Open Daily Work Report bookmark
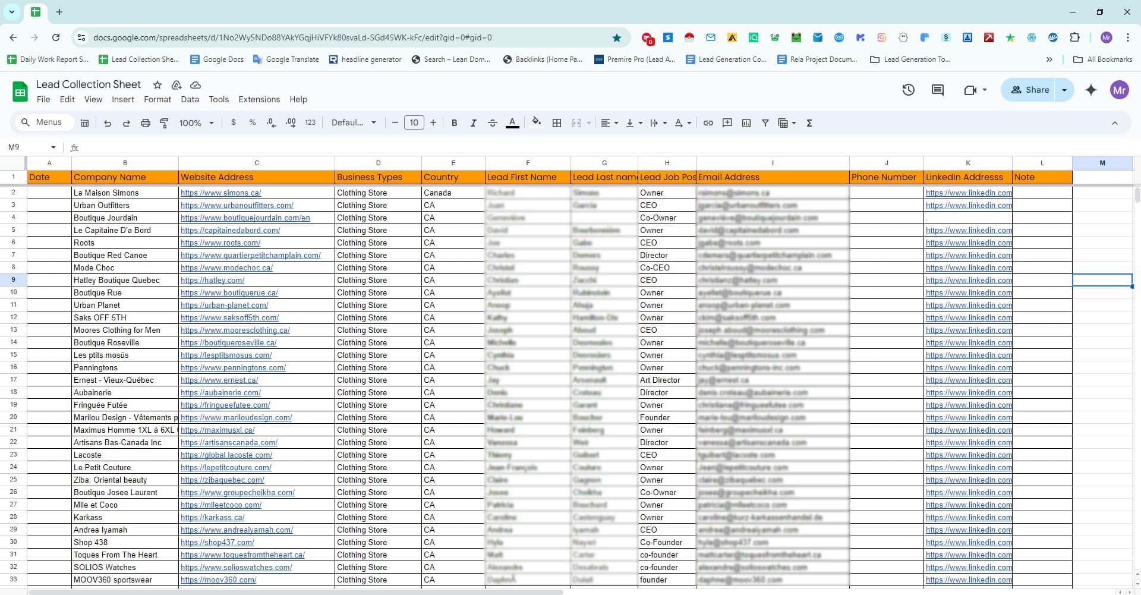1141x595 pixels. click(48, 59)
